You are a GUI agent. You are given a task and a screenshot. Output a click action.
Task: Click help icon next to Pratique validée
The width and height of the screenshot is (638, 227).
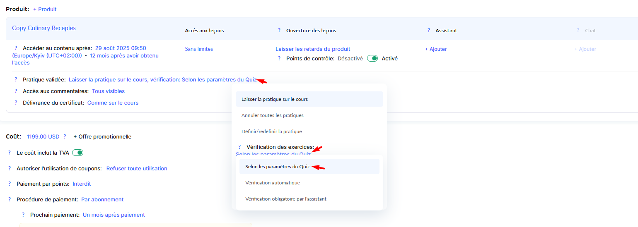click(x=16, y=80)
